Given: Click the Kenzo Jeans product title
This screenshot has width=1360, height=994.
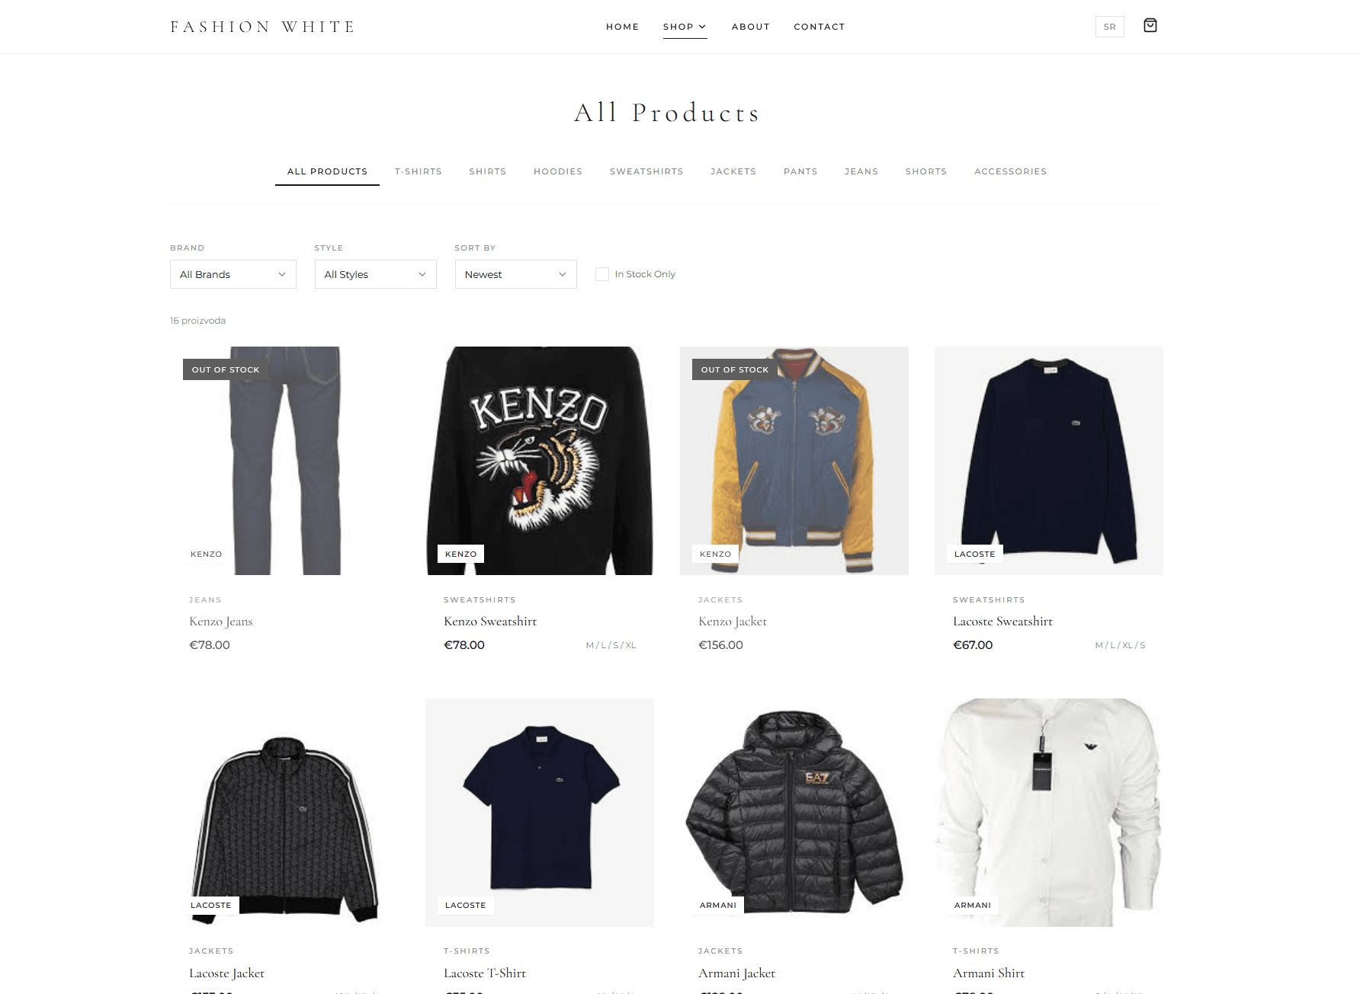Looking at the screenshot, I should click(x=221, y=622).
